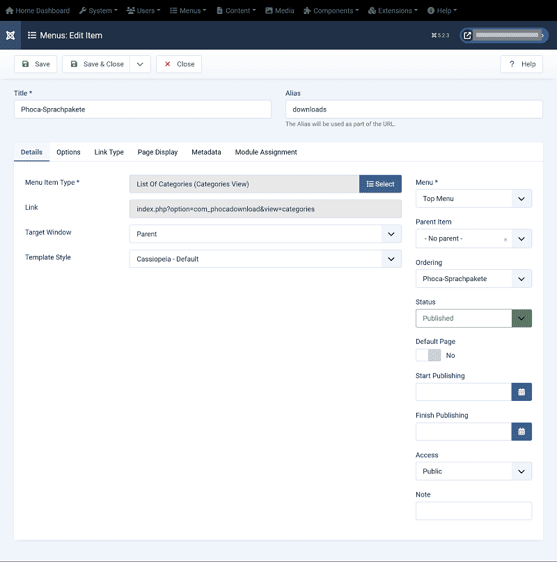This screenshot has height=562, width=557.
Task: Click the Close button in toolbar
Action: pos(179,64)
